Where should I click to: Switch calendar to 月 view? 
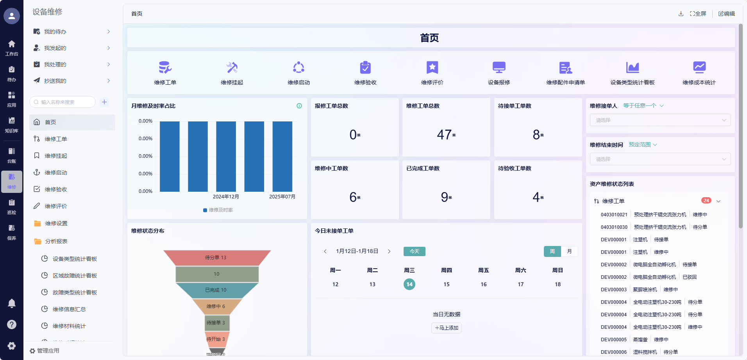coord(569,251)
